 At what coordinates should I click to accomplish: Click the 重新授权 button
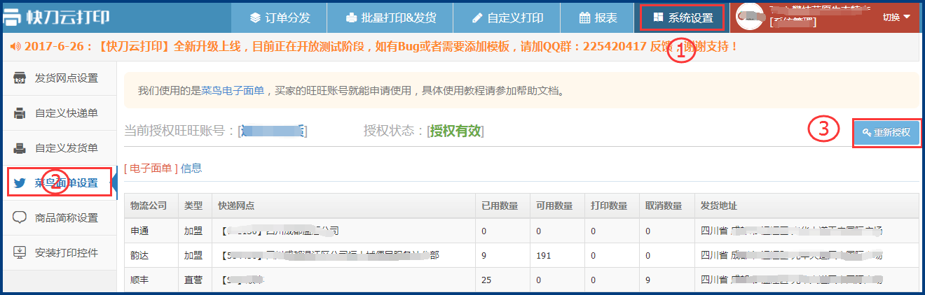886,132
